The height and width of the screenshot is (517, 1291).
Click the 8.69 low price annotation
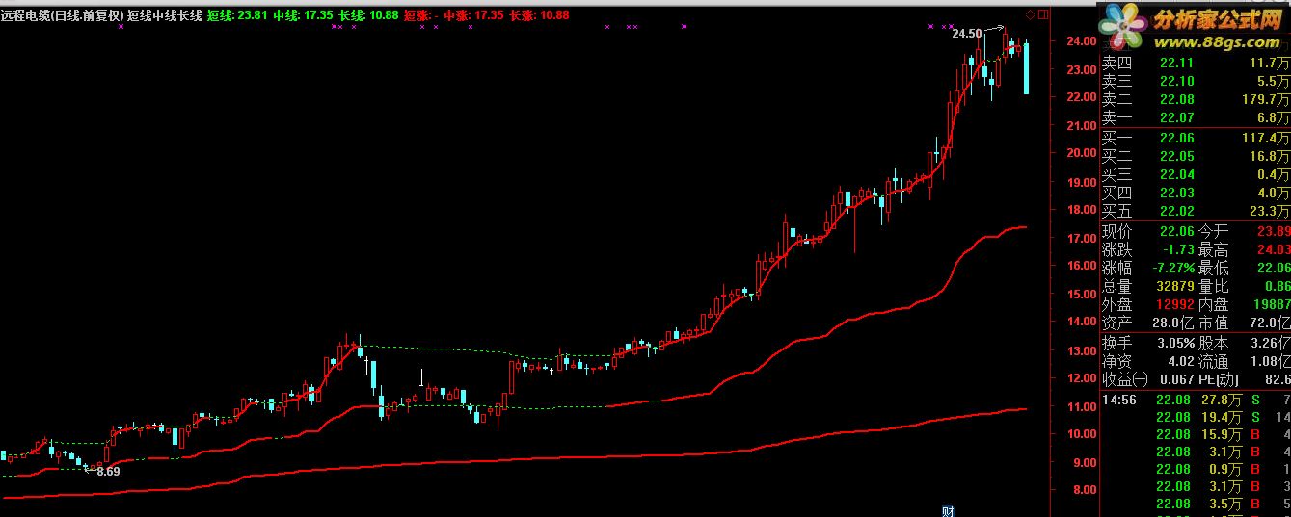click(108, 471)
